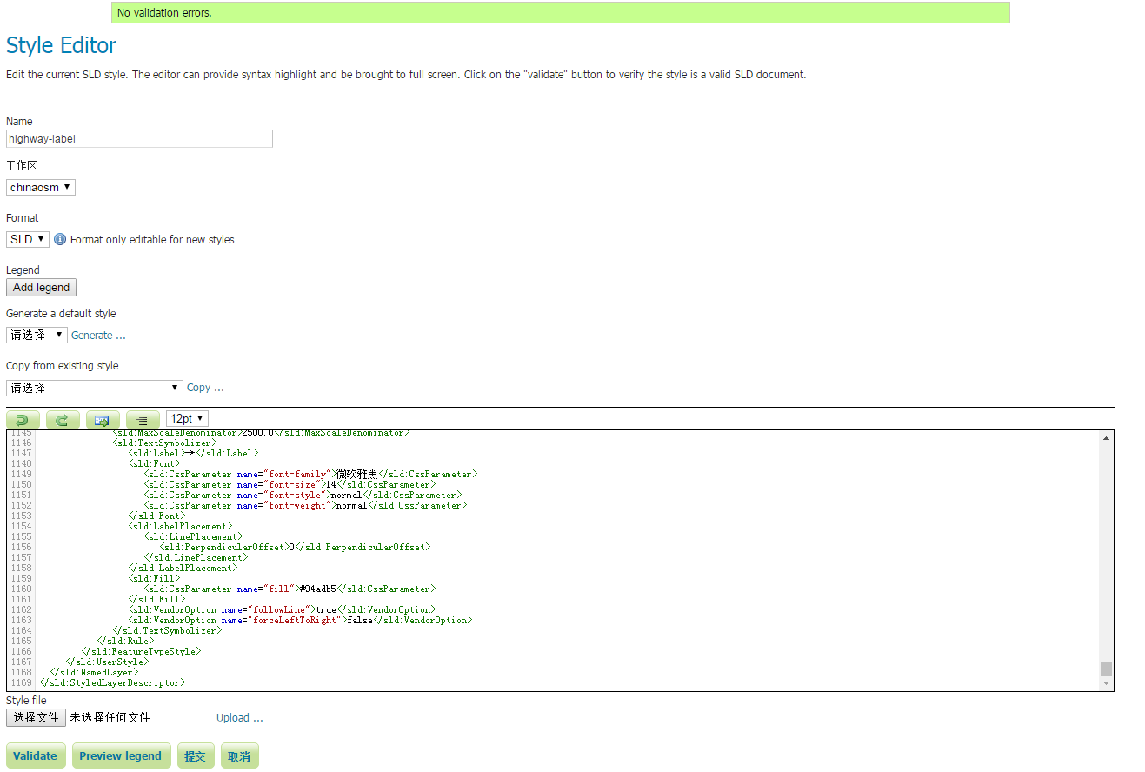1145x772 pixels.
Task: Open the SLD format dropdown
Action: [28, 239]
